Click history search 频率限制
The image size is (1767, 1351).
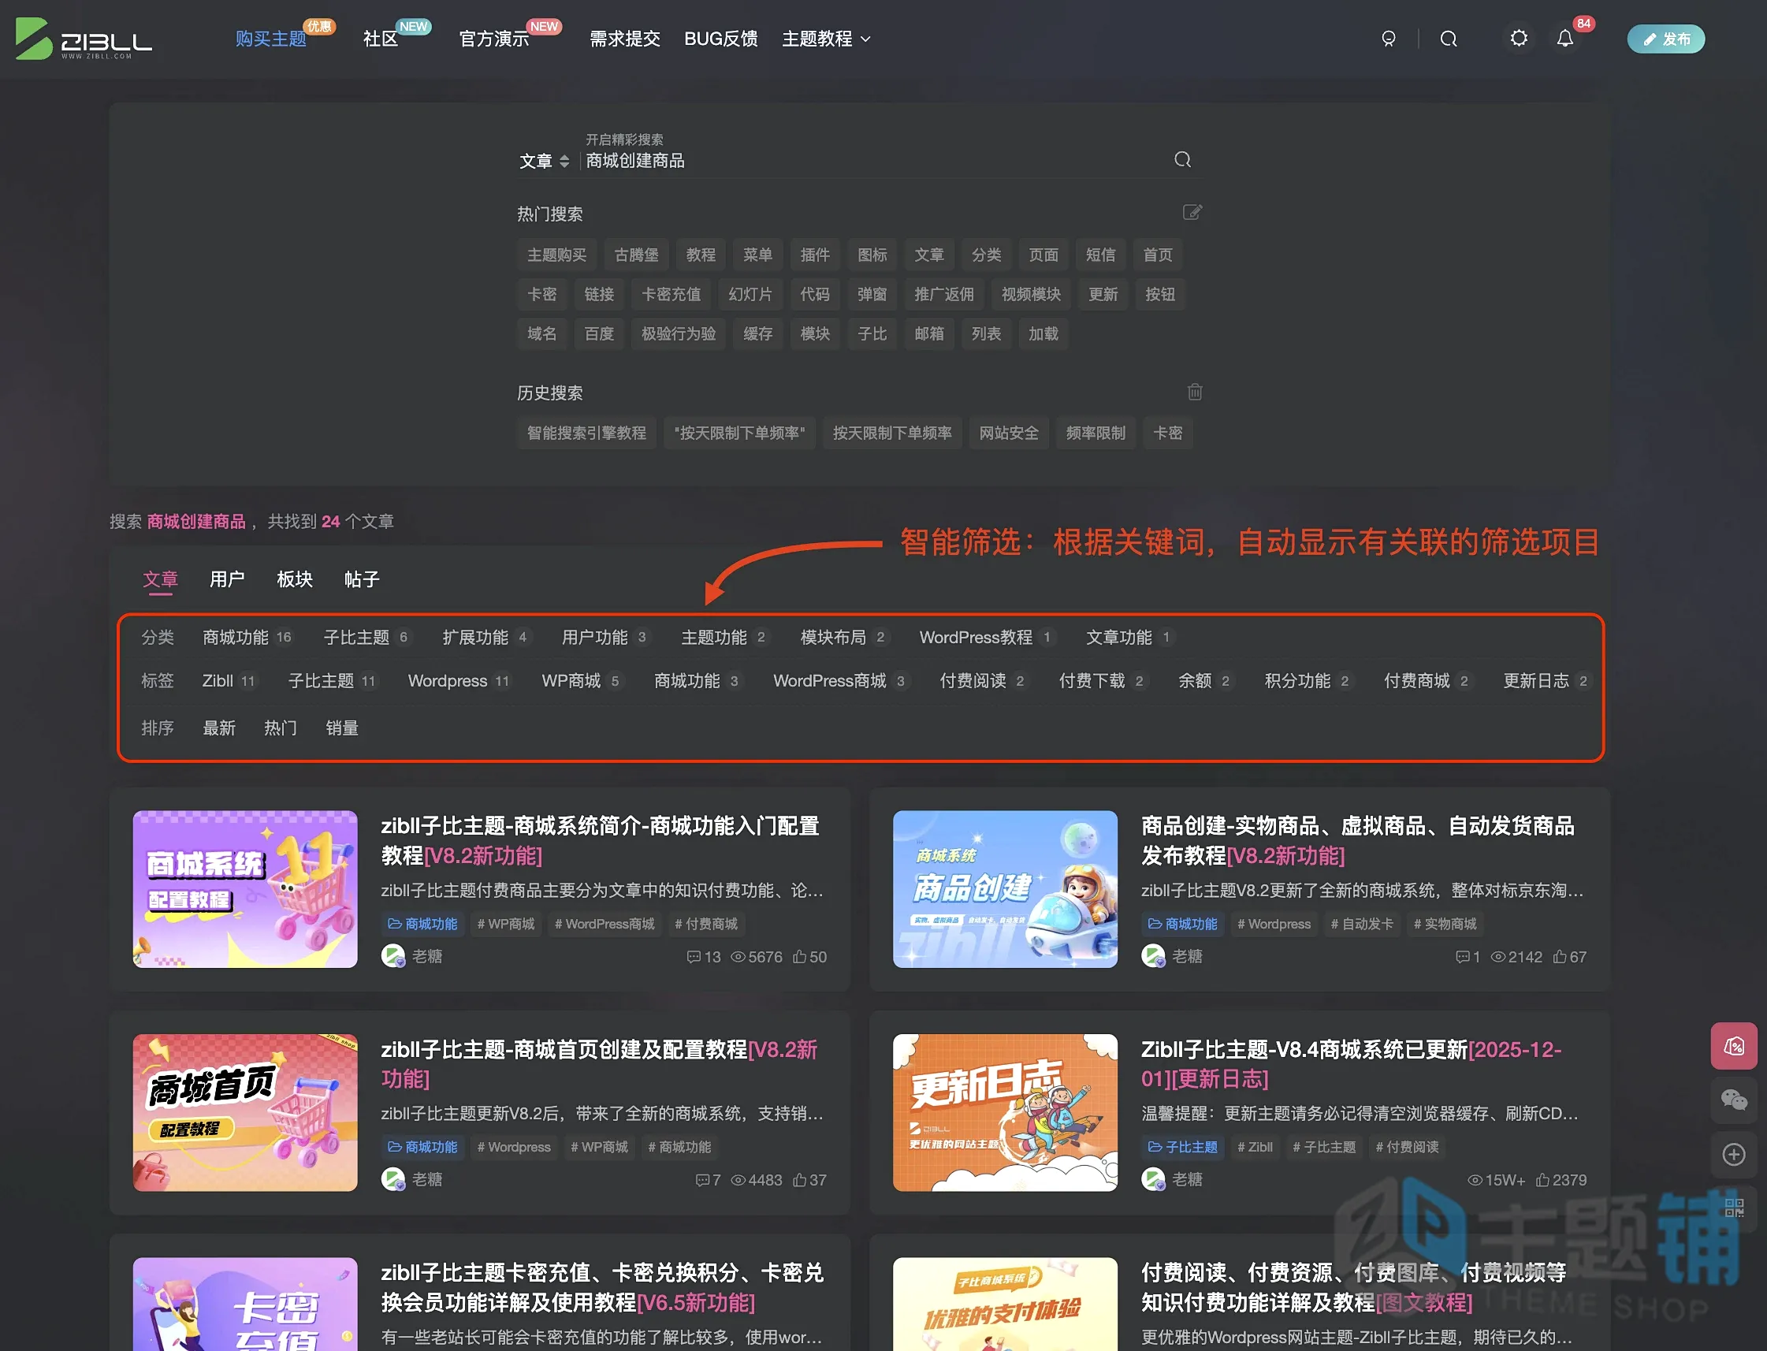click(1095, 434)
